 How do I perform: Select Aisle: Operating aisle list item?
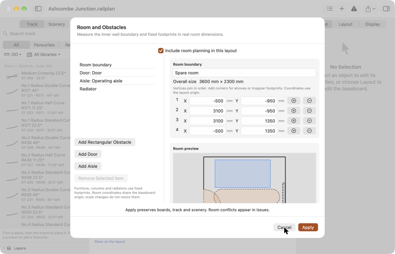117,81
